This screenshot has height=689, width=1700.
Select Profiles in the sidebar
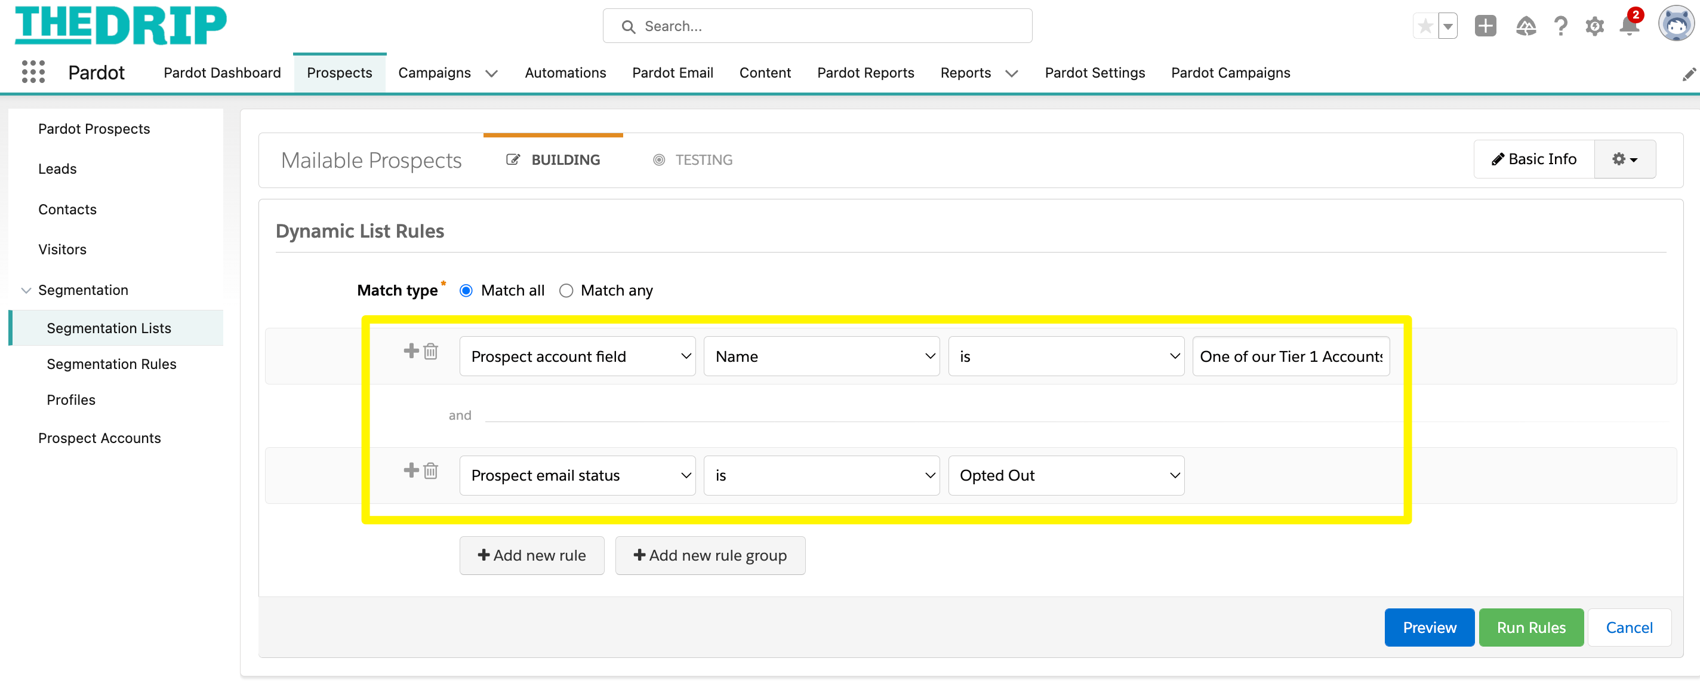(x=70, y=400)
